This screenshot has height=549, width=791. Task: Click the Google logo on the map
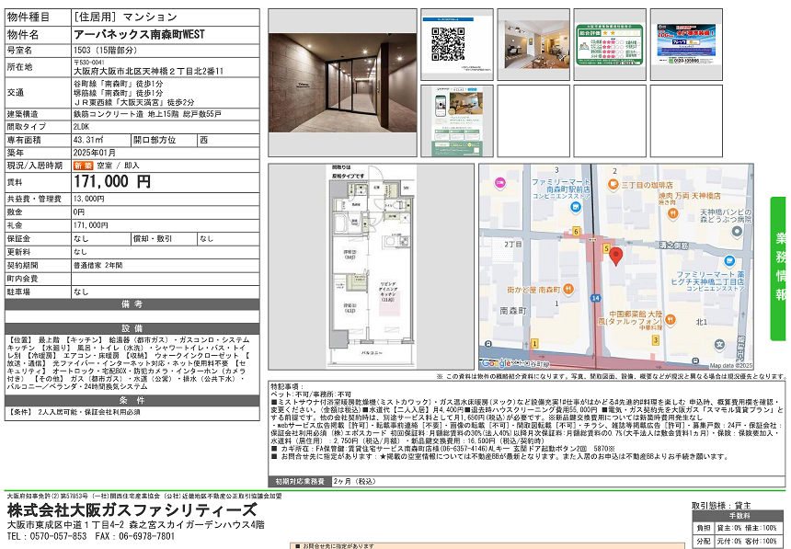(x=501, y=363)
